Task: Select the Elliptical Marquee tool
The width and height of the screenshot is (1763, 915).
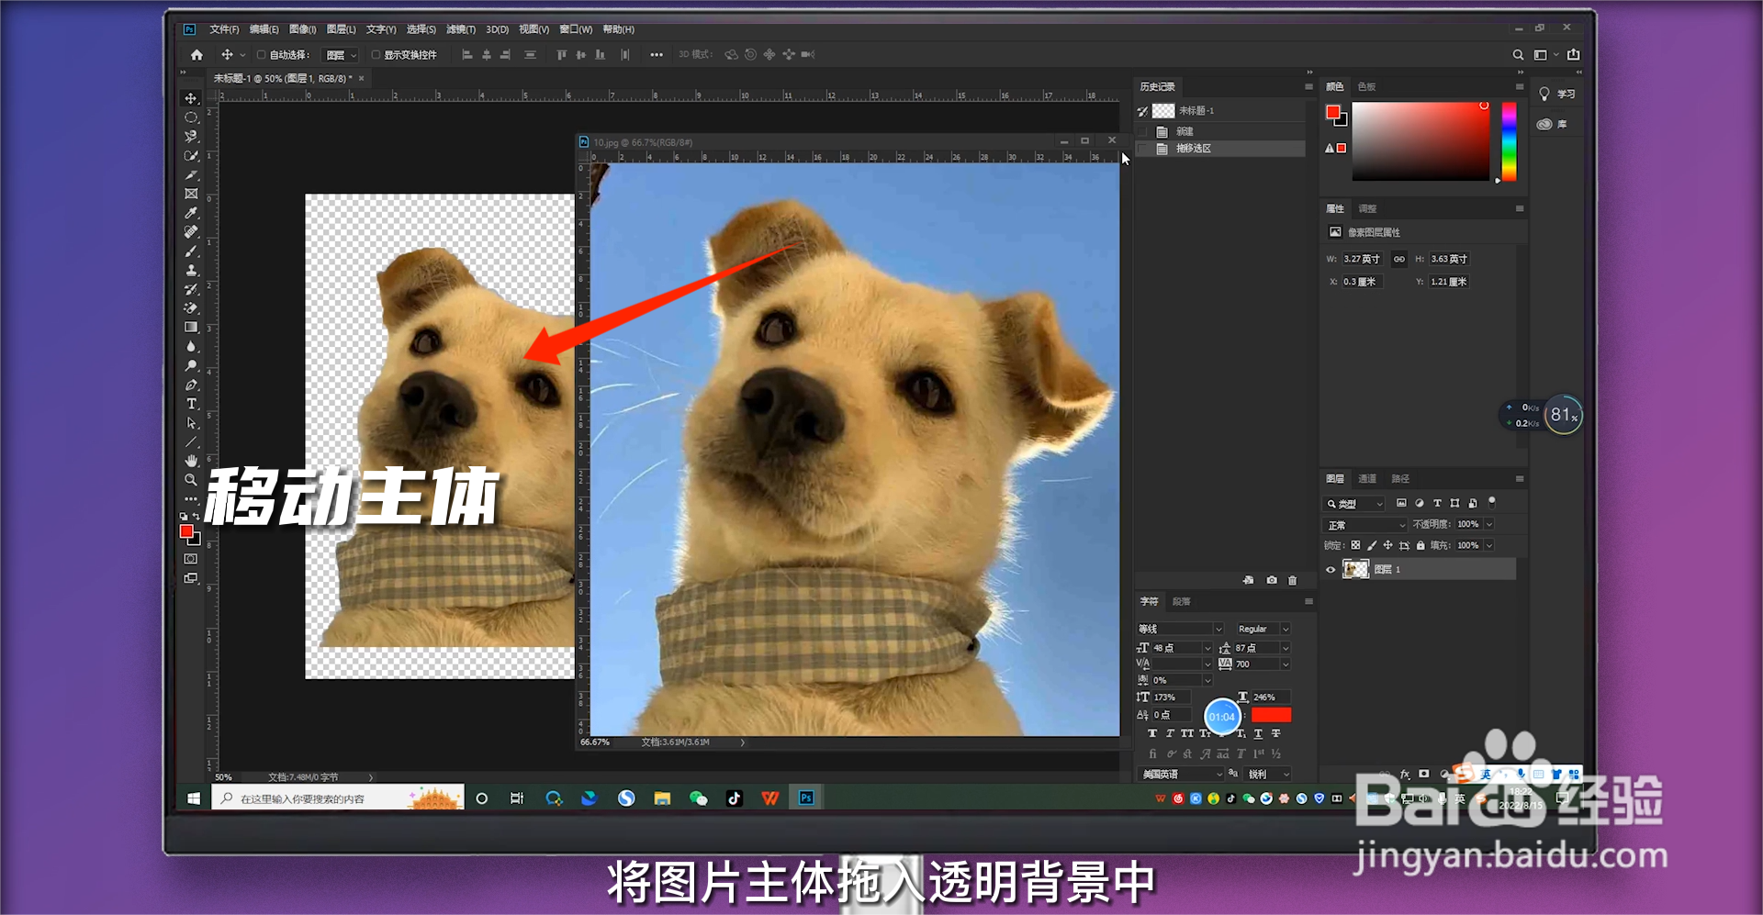Action: 191,117
